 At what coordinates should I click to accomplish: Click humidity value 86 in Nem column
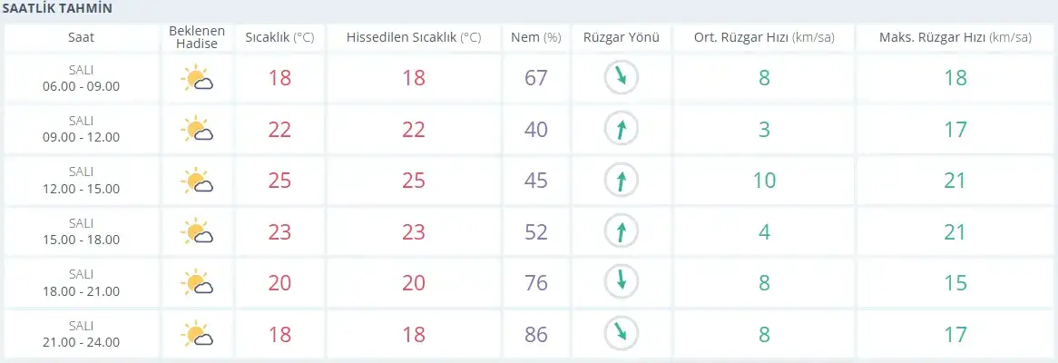point(536,335)
